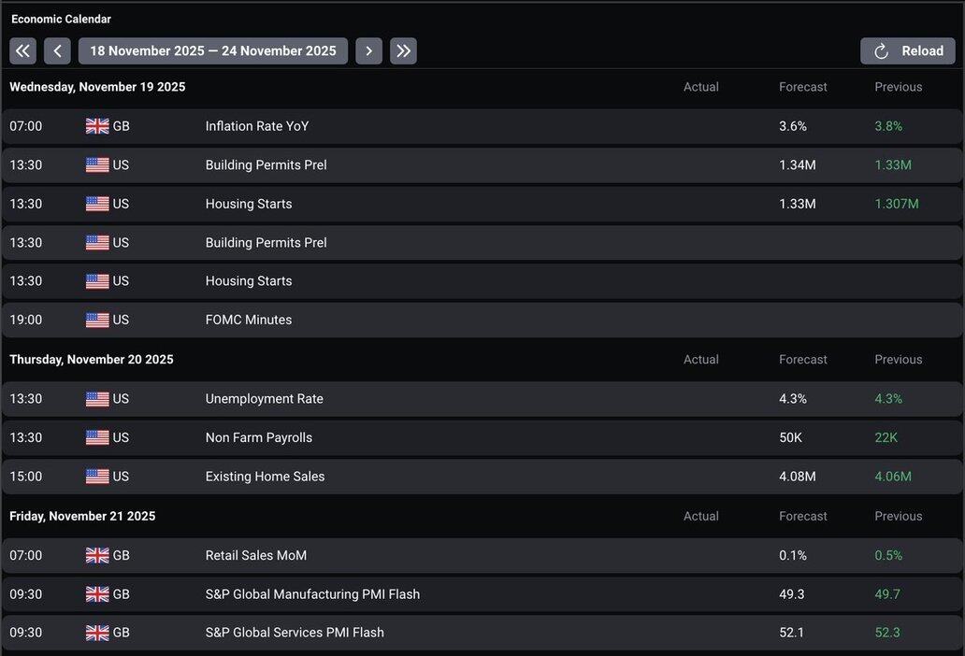Click the US flag on the FOMC Minutes row
The height and width of the screenshot is (656, 965).
point(97,320)
